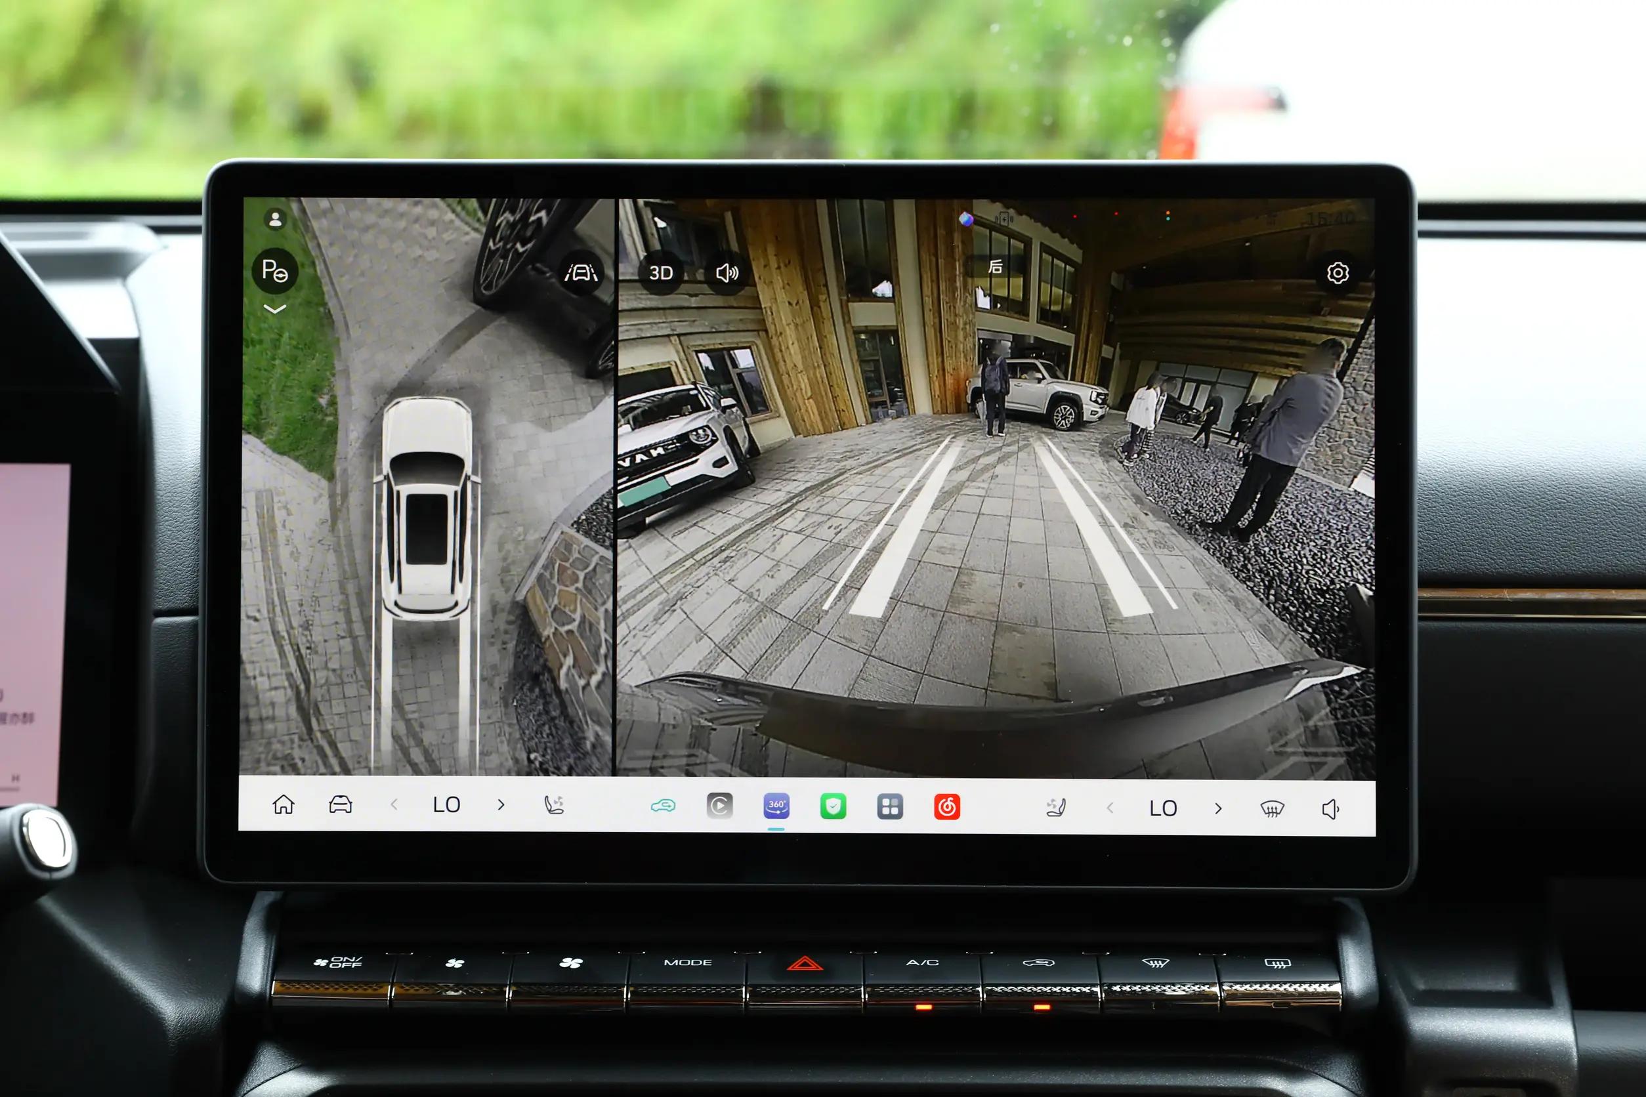Expand the chevron below the parking icon

click(x=275, y=308)
